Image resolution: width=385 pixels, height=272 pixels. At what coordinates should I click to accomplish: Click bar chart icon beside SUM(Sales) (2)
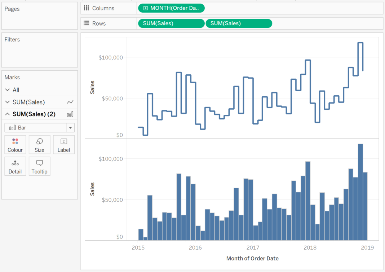coord(70,114)
